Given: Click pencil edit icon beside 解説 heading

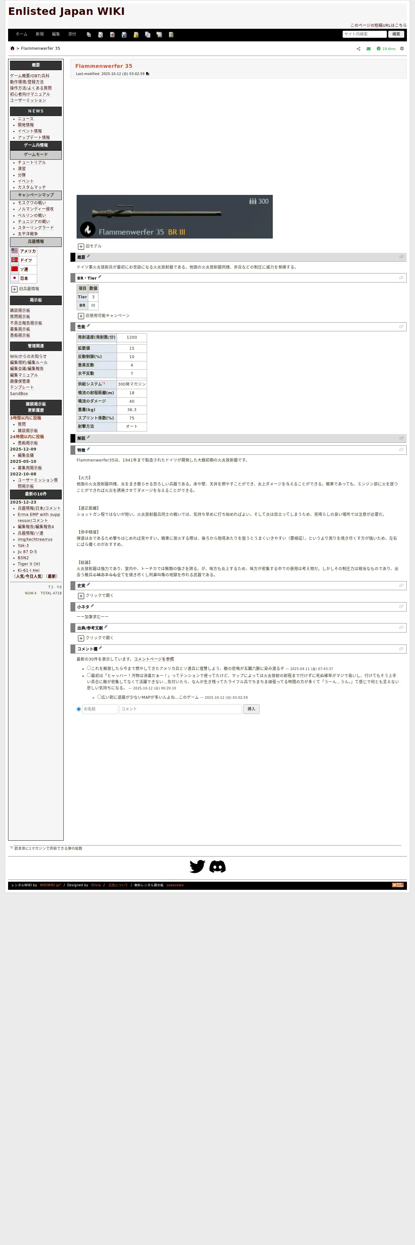Looking at the screenshot, I should tap(89, 437).
